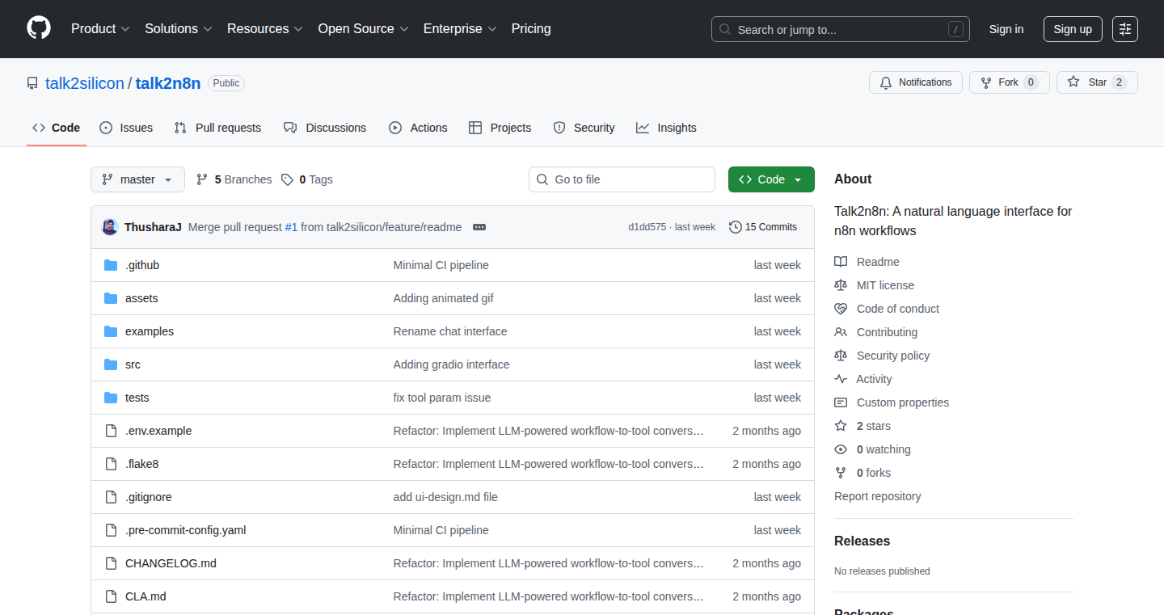The image size is (1164, 615).
Task: Open the talk2silicon owner link
Action: (85, 83)
